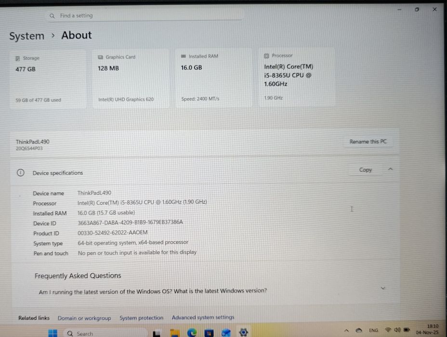Click the Storage drive icon
Viewport: 447px width, 337px height.
click(x=18, y=58)
